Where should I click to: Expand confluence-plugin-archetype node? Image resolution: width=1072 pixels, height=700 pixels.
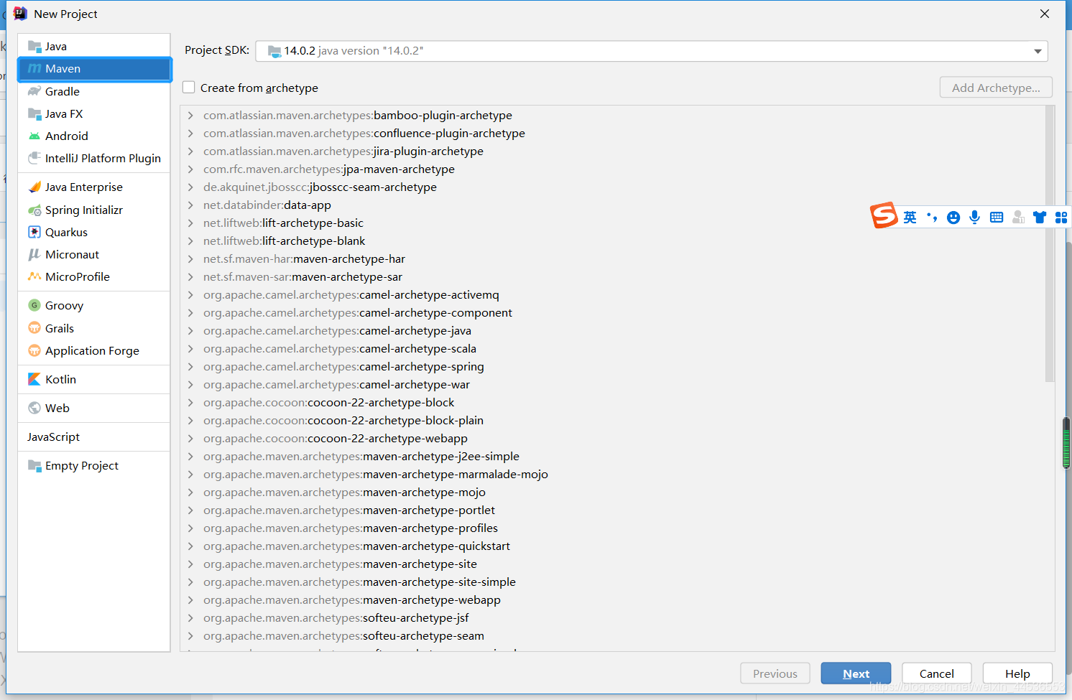coord(190,133)
